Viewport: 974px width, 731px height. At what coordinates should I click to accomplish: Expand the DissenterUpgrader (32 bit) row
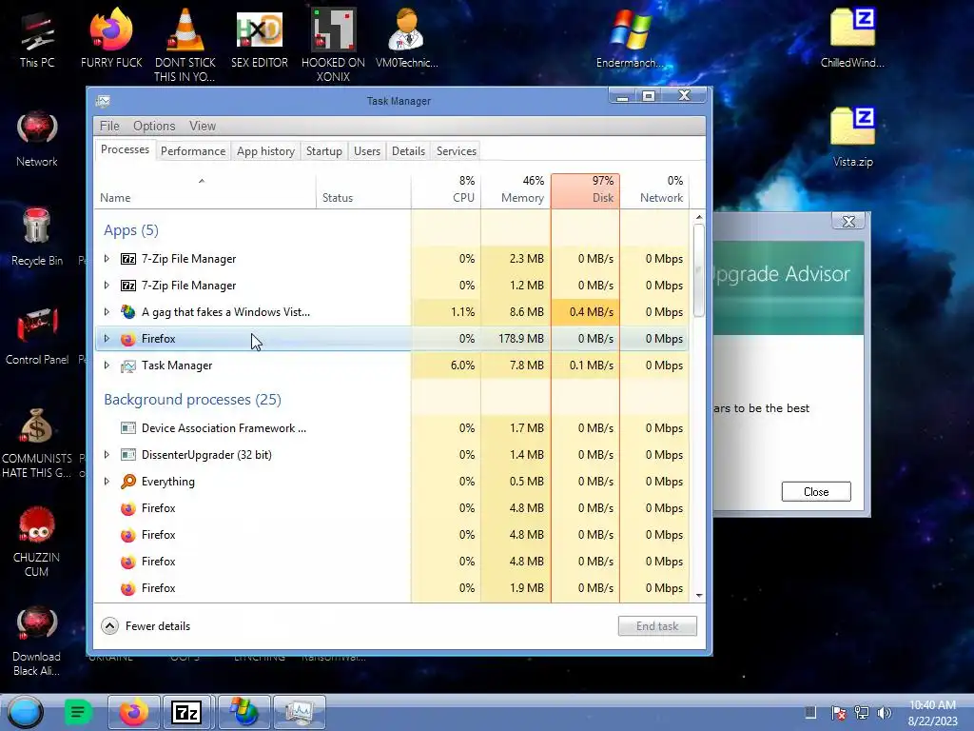(107, 455)
